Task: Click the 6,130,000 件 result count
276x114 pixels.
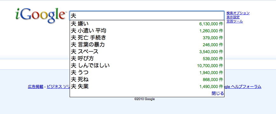Action: click(x=211, y=24)
